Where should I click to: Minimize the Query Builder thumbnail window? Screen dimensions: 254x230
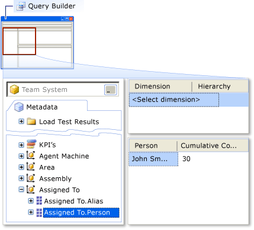coord(63,19)
